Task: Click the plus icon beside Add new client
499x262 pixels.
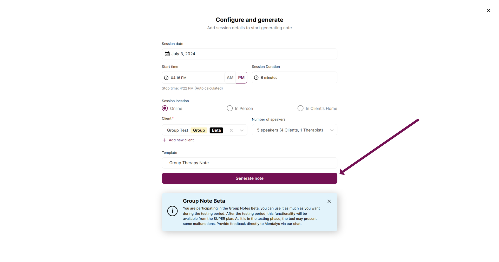Action: [x=164, y=140]
